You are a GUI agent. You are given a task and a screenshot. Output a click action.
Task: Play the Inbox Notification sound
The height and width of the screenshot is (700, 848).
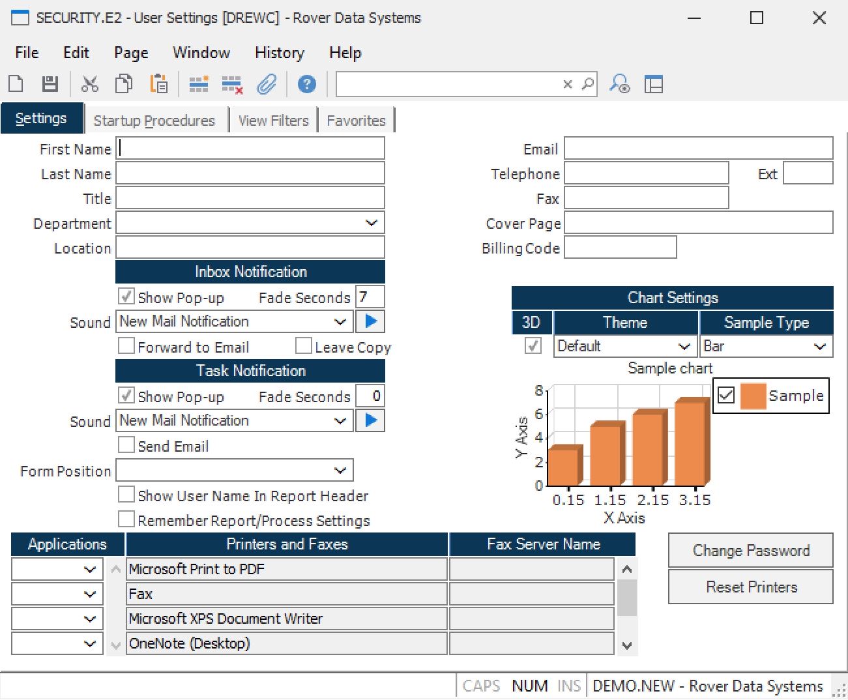(x=370, y=321)
